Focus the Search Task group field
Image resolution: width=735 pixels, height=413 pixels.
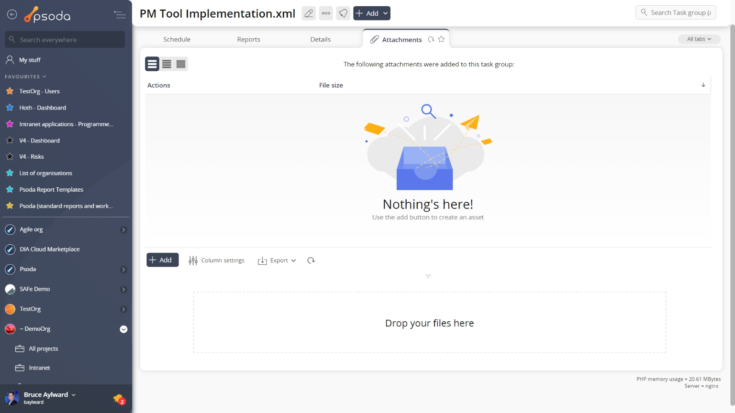tap(676, 12)
